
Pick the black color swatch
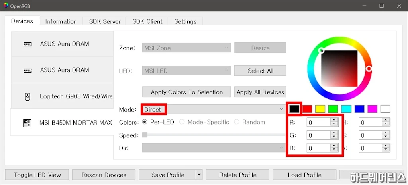(x=294, y=109)
